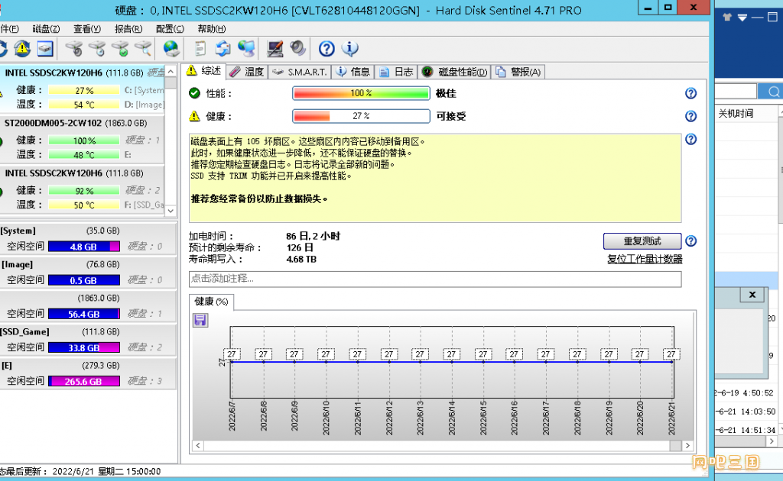Open the 帮助(H) menu
Image resolution: width=783 pixels, height=481 pixels.
pyautogui.click(x=211, y=29)
